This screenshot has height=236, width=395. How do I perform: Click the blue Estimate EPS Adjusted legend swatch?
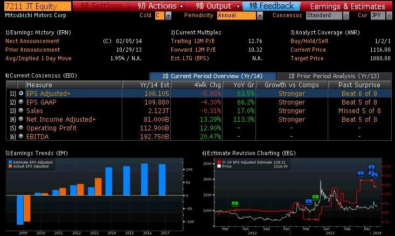point(10,163)
